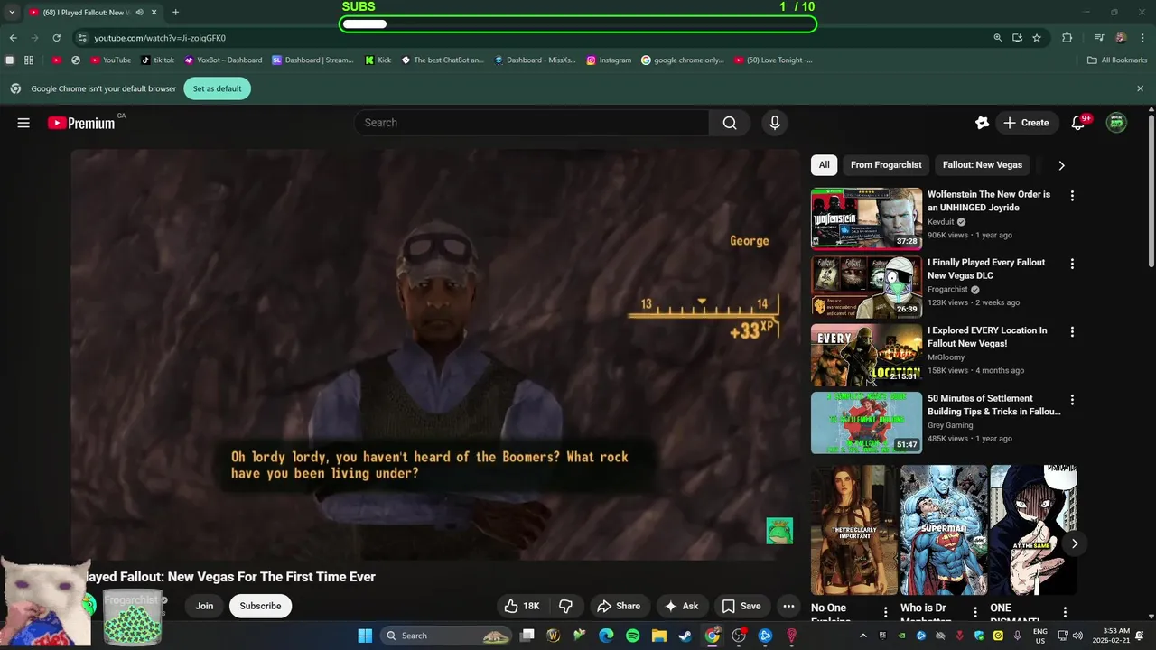Open account avatar menu on YouTube
This screenshot has width=1156, height=650.
1116,123
